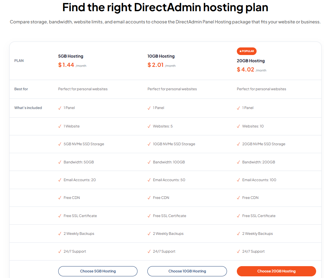Click the Websites: 5 feature text
This screenshot has height=278, width=324.
pyautogui.click(x=162, y=126)
